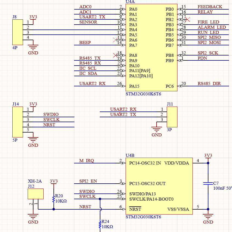
Task: Select the SPI2_SCK net label
Action: [208, 53]
